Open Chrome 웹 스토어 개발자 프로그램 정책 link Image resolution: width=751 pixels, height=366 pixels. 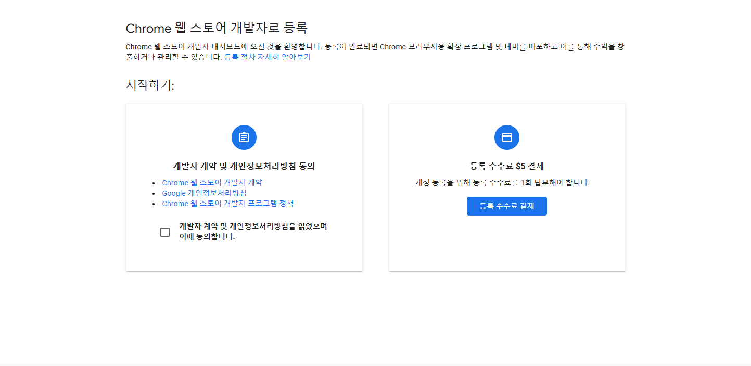(228, 204)
